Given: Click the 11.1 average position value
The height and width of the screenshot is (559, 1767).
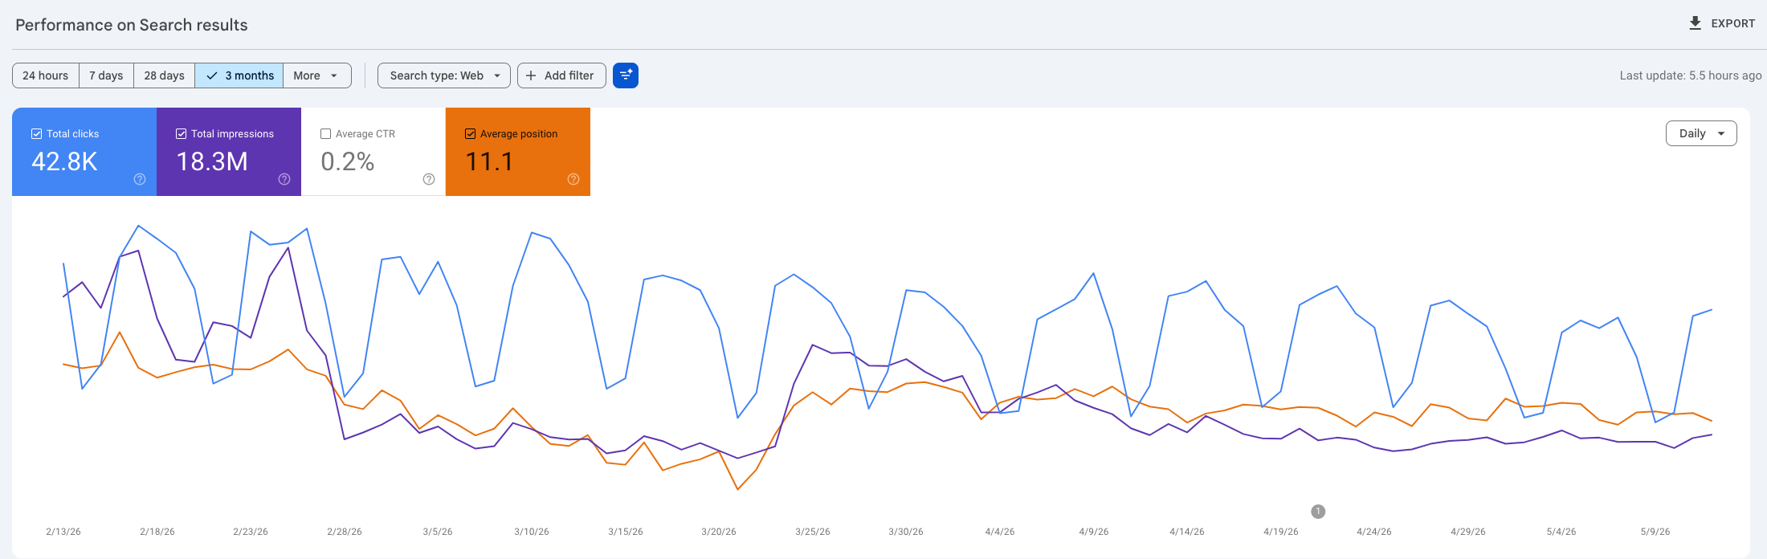Looking at the screenshot, I should pos(489,161).
